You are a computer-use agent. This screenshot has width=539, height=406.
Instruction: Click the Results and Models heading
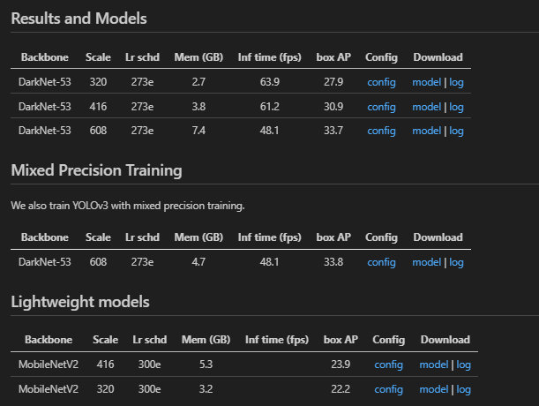[79, 19]
